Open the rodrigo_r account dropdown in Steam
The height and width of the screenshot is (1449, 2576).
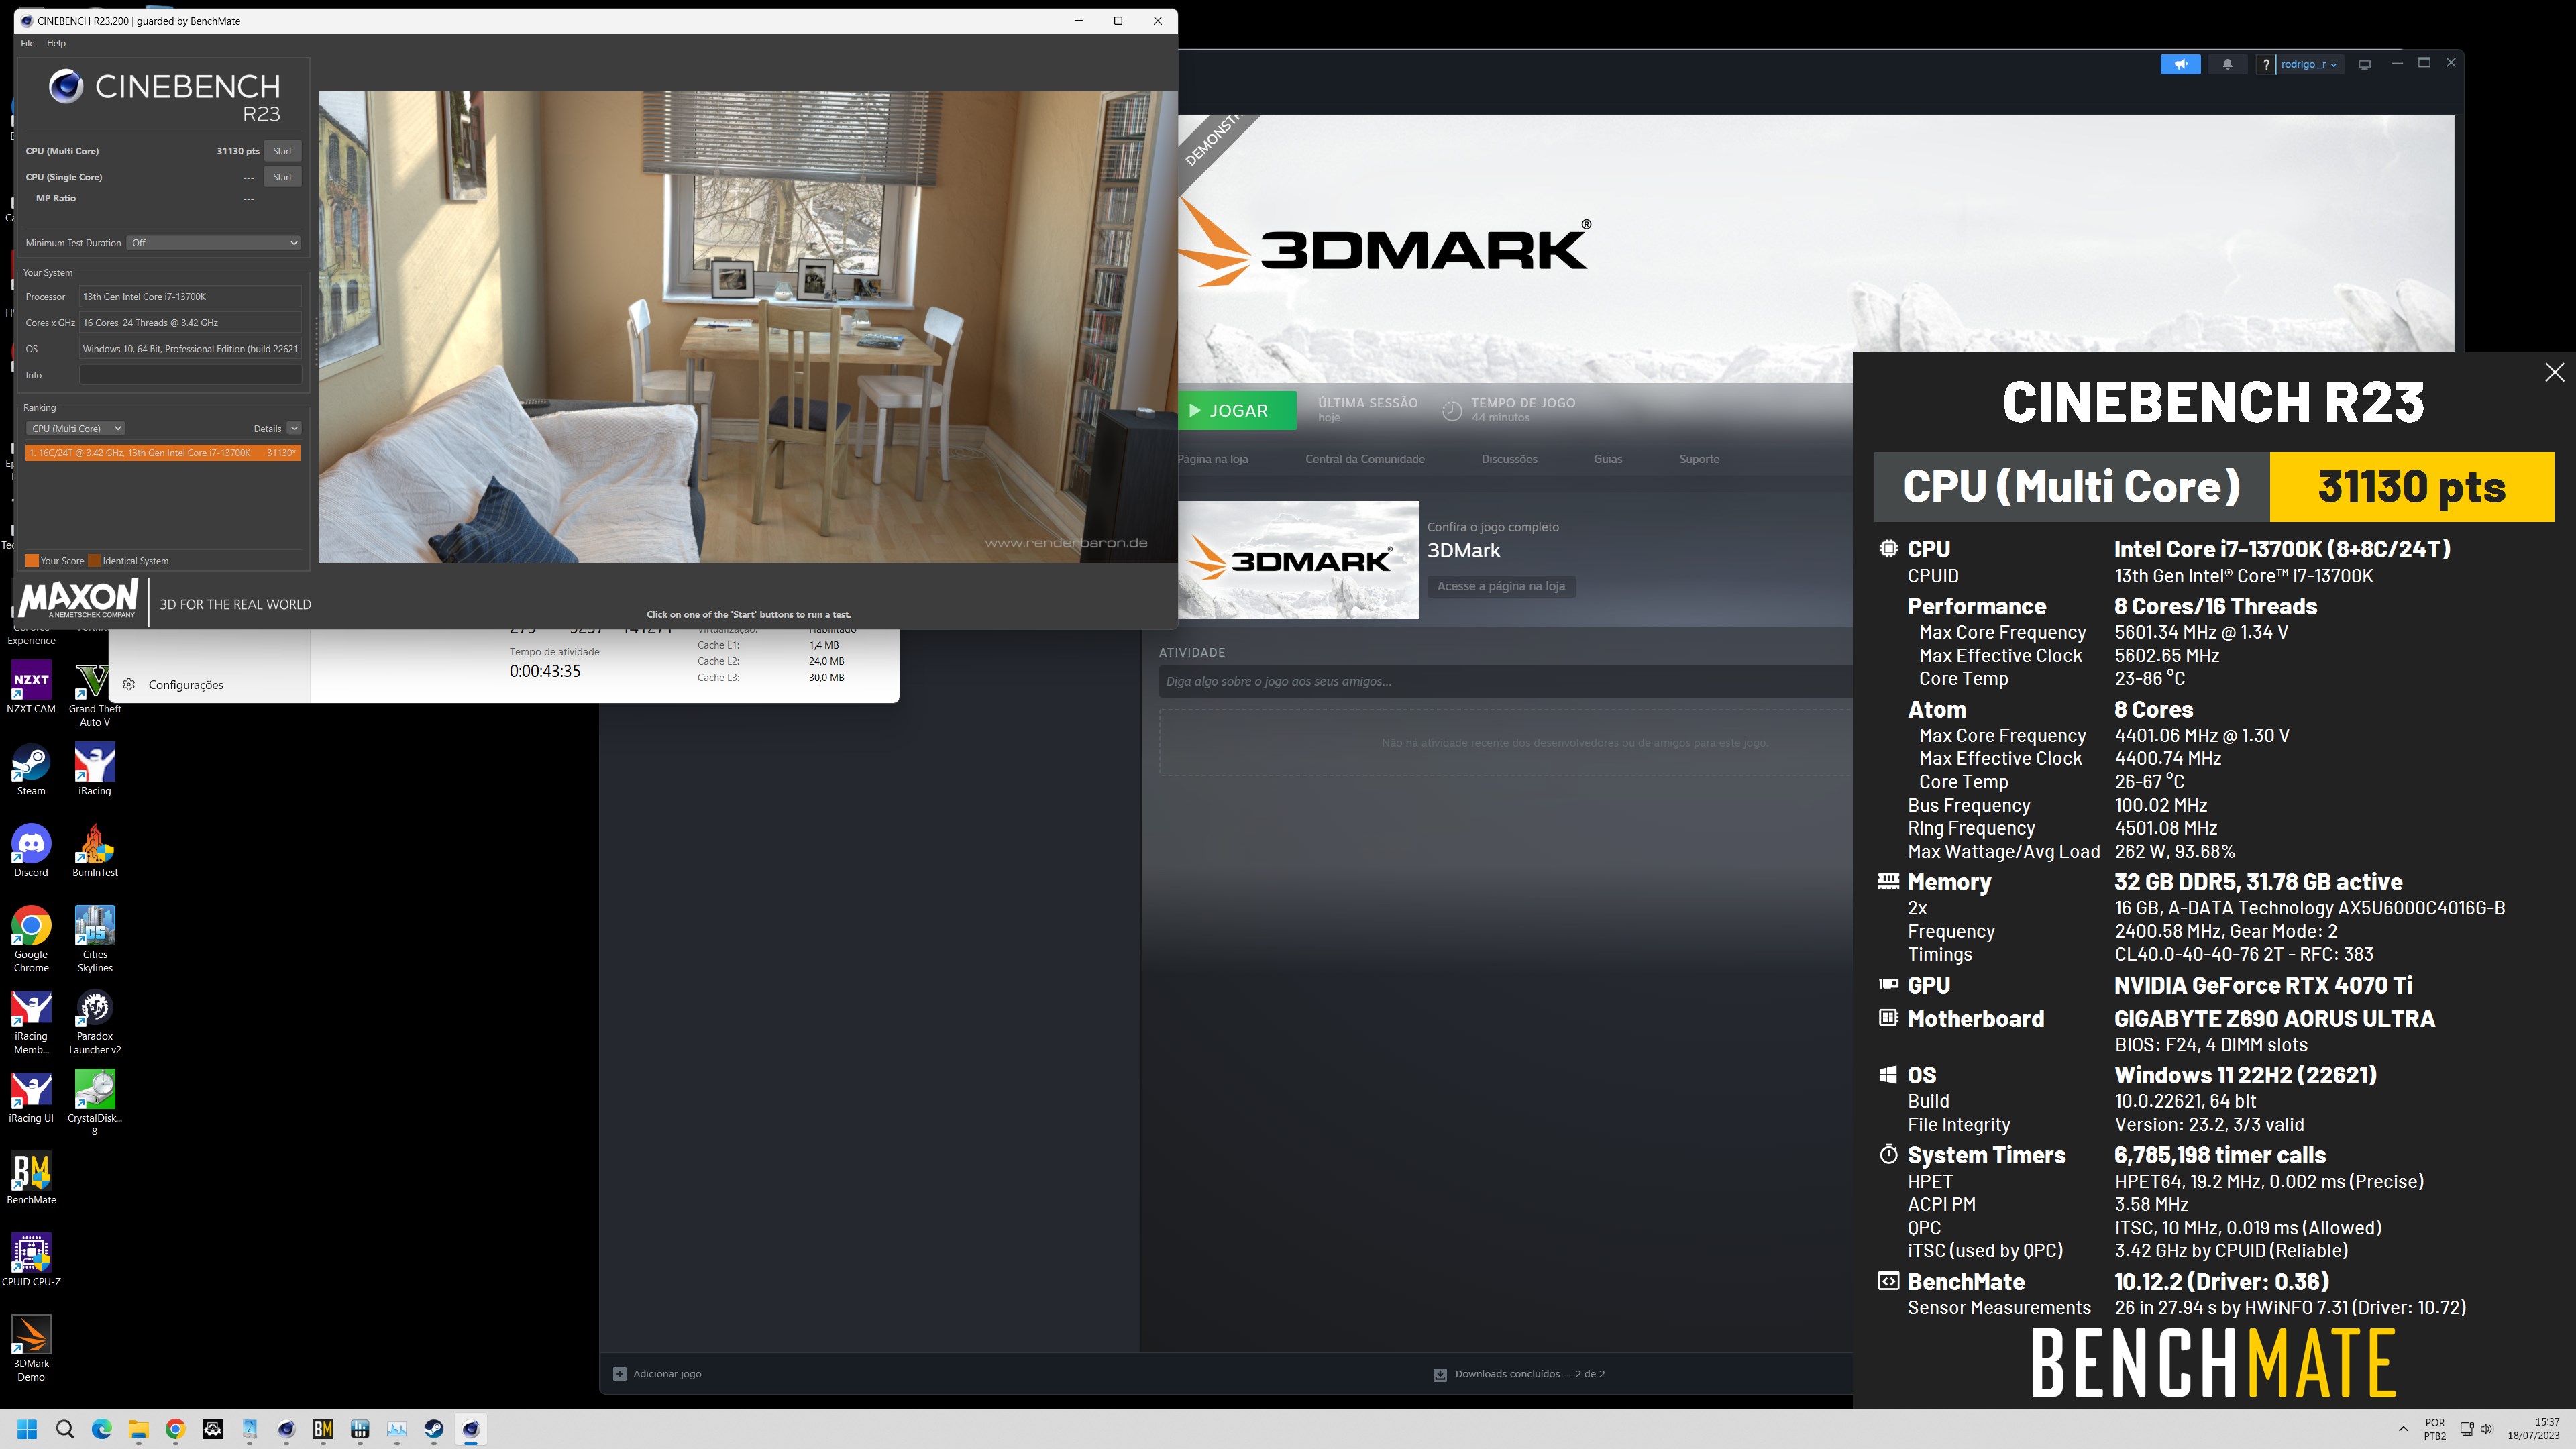click(x=2310, y=64)
